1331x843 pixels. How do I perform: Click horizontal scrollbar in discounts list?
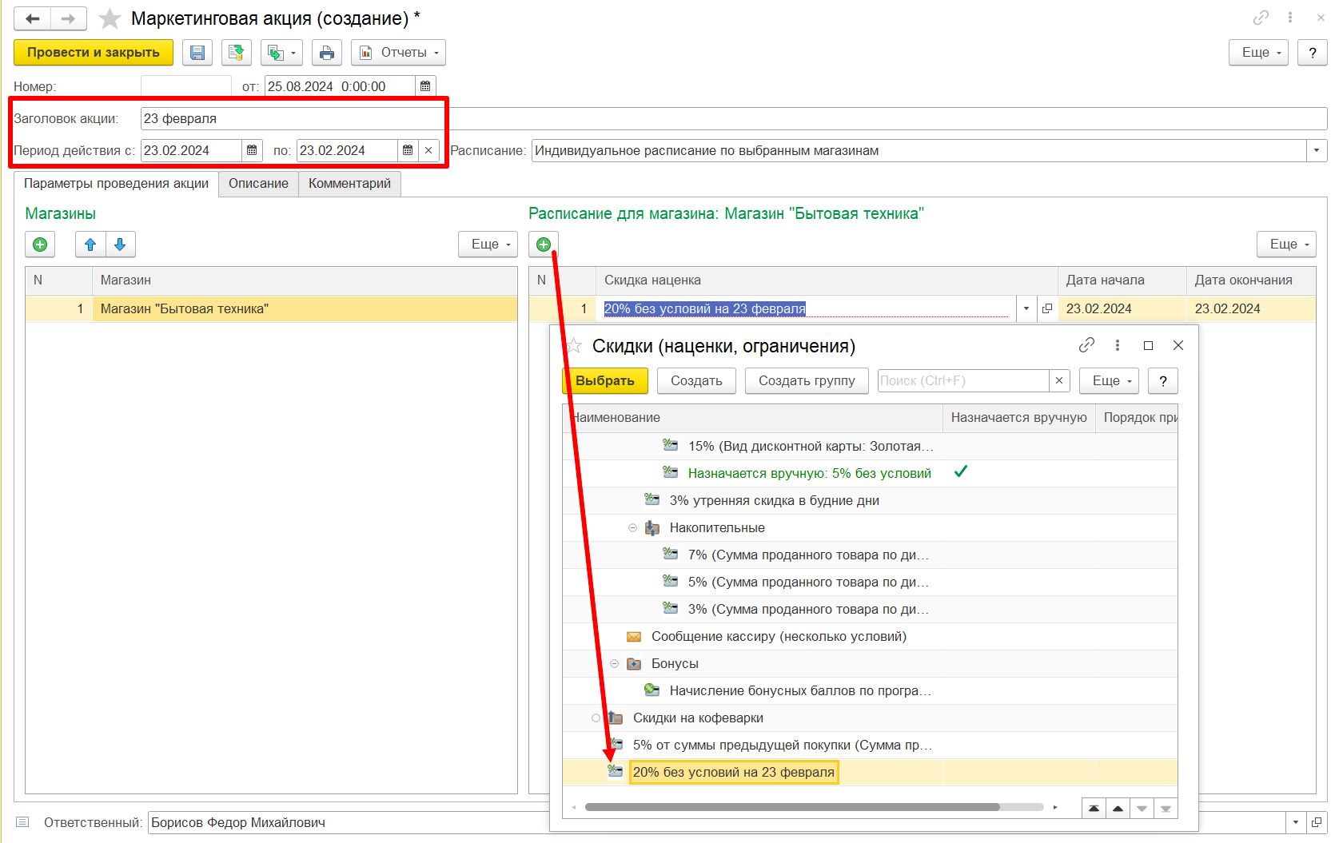[x=791, y=807]
